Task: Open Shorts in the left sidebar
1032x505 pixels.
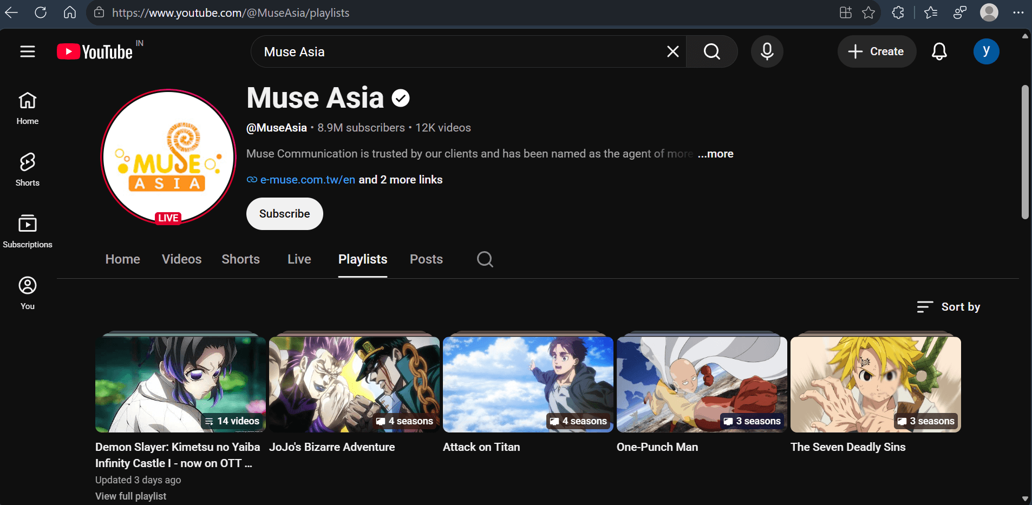Action: click(x=28, y=170)
